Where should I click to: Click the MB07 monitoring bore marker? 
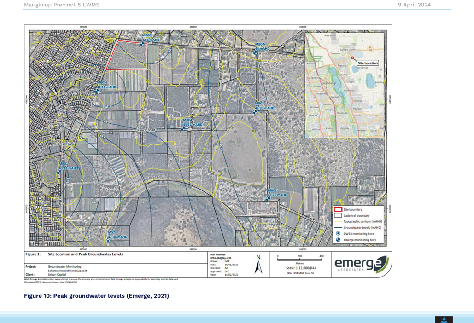point(256,52)
